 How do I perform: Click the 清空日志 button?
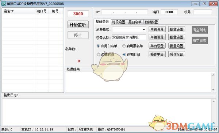pos(200,40)
